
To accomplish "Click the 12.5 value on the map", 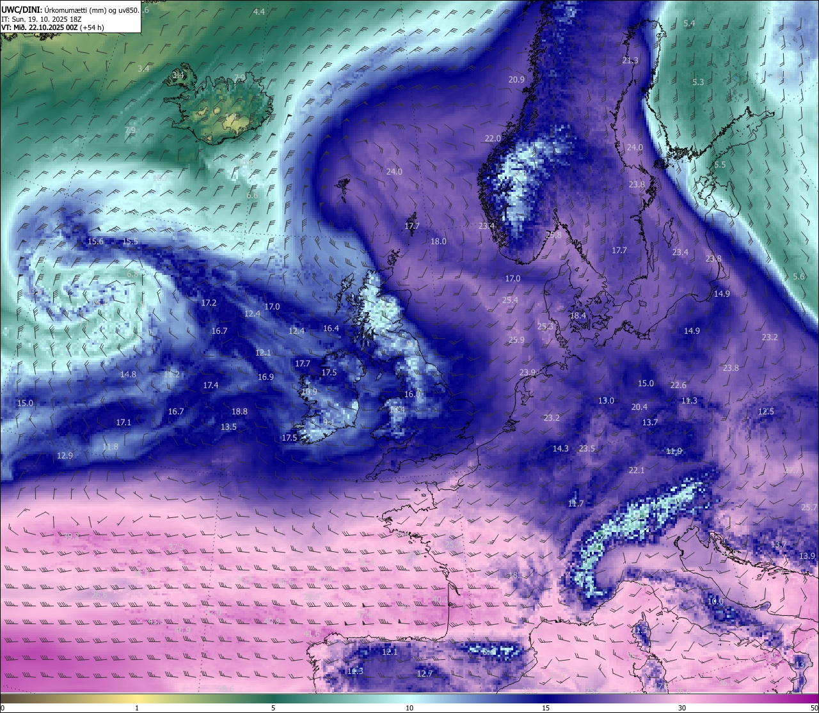I will pyautogui.click(x=766, y=411).
